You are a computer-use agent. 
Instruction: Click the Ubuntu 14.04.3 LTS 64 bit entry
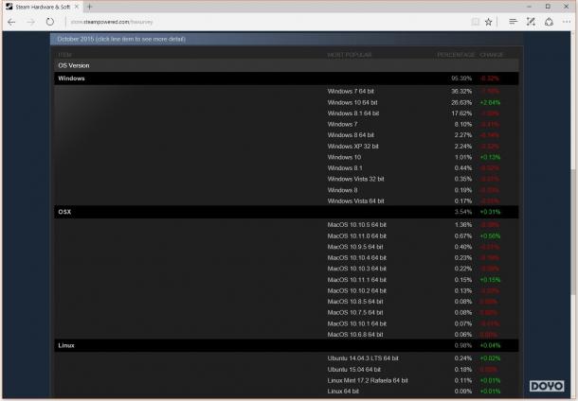[363, 358]
